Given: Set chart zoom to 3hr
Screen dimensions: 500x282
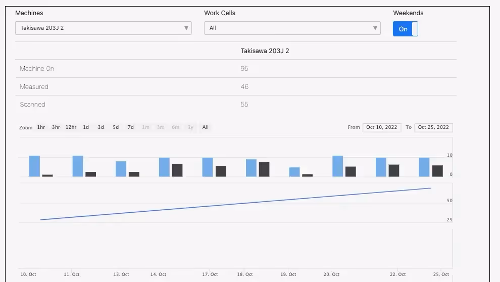Looking at the screenshot, I should [56, 127].
